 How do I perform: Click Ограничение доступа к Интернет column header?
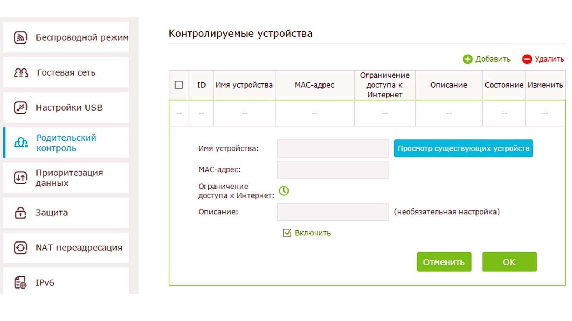pyautogui.click(x=385, y=85)
